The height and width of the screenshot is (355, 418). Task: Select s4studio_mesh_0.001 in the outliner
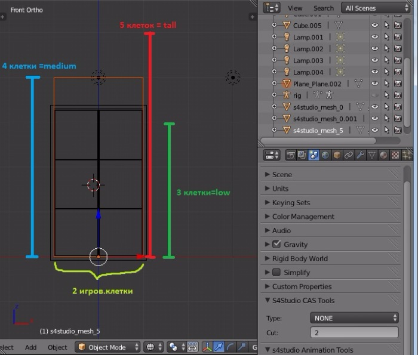coord(325,119)
